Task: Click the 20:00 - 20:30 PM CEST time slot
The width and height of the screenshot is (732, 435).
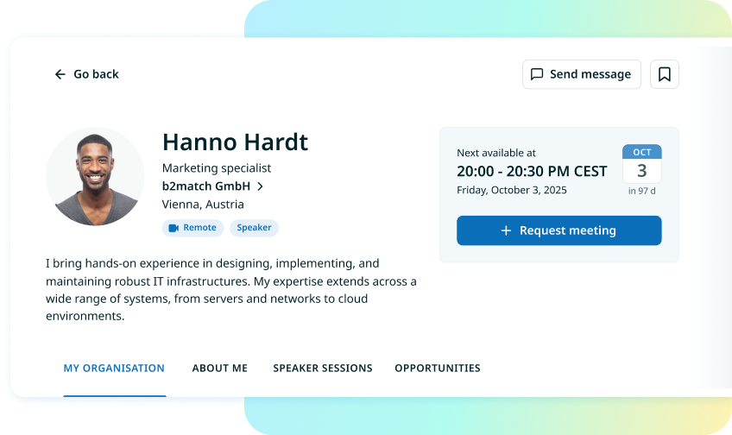Action: pyautogui.click(x=532, y=171)
